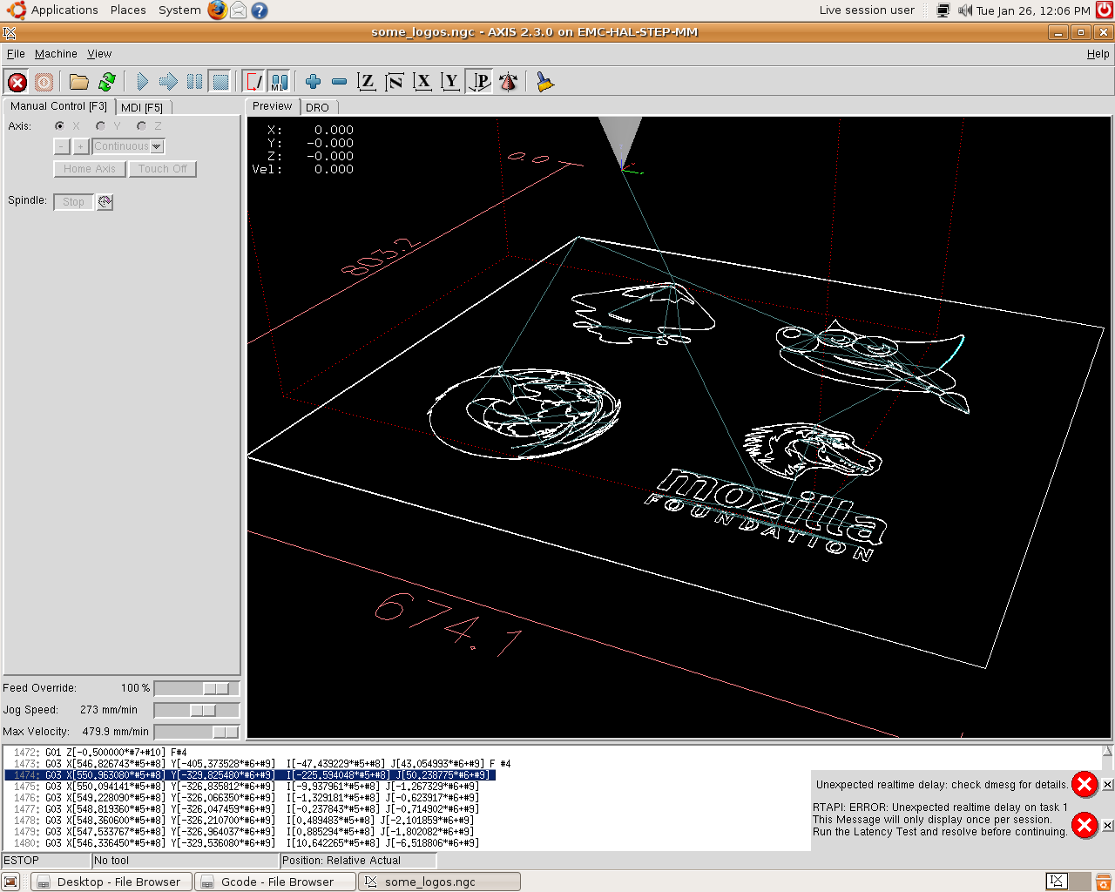Run the program with the play icon
The image size is (1115, 892).
[142, 82]
